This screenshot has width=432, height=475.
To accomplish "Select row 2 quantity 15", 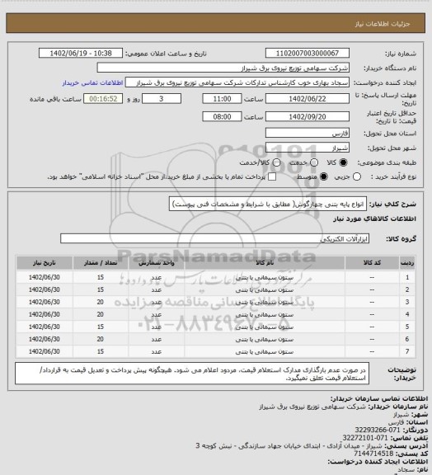I will click(101, 290).
